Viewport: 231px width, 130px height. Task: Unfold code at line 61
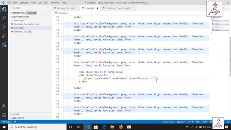(62, 95)
